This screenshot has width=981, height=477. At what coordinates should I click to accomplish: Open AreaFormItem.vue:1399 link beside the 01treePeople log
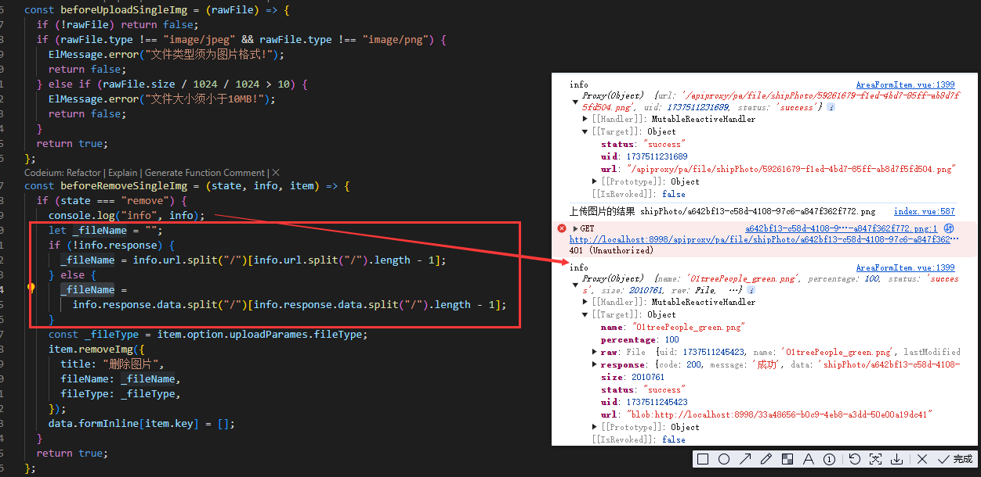pos(906,267)
